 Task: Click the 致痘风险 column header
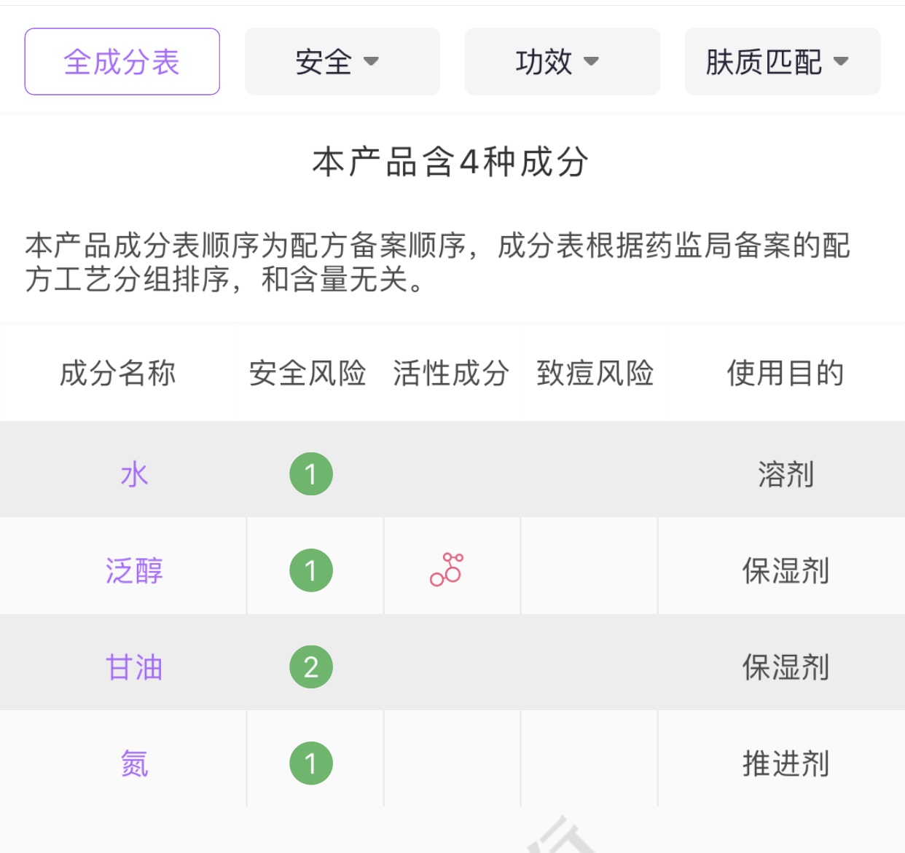[596, 373]
